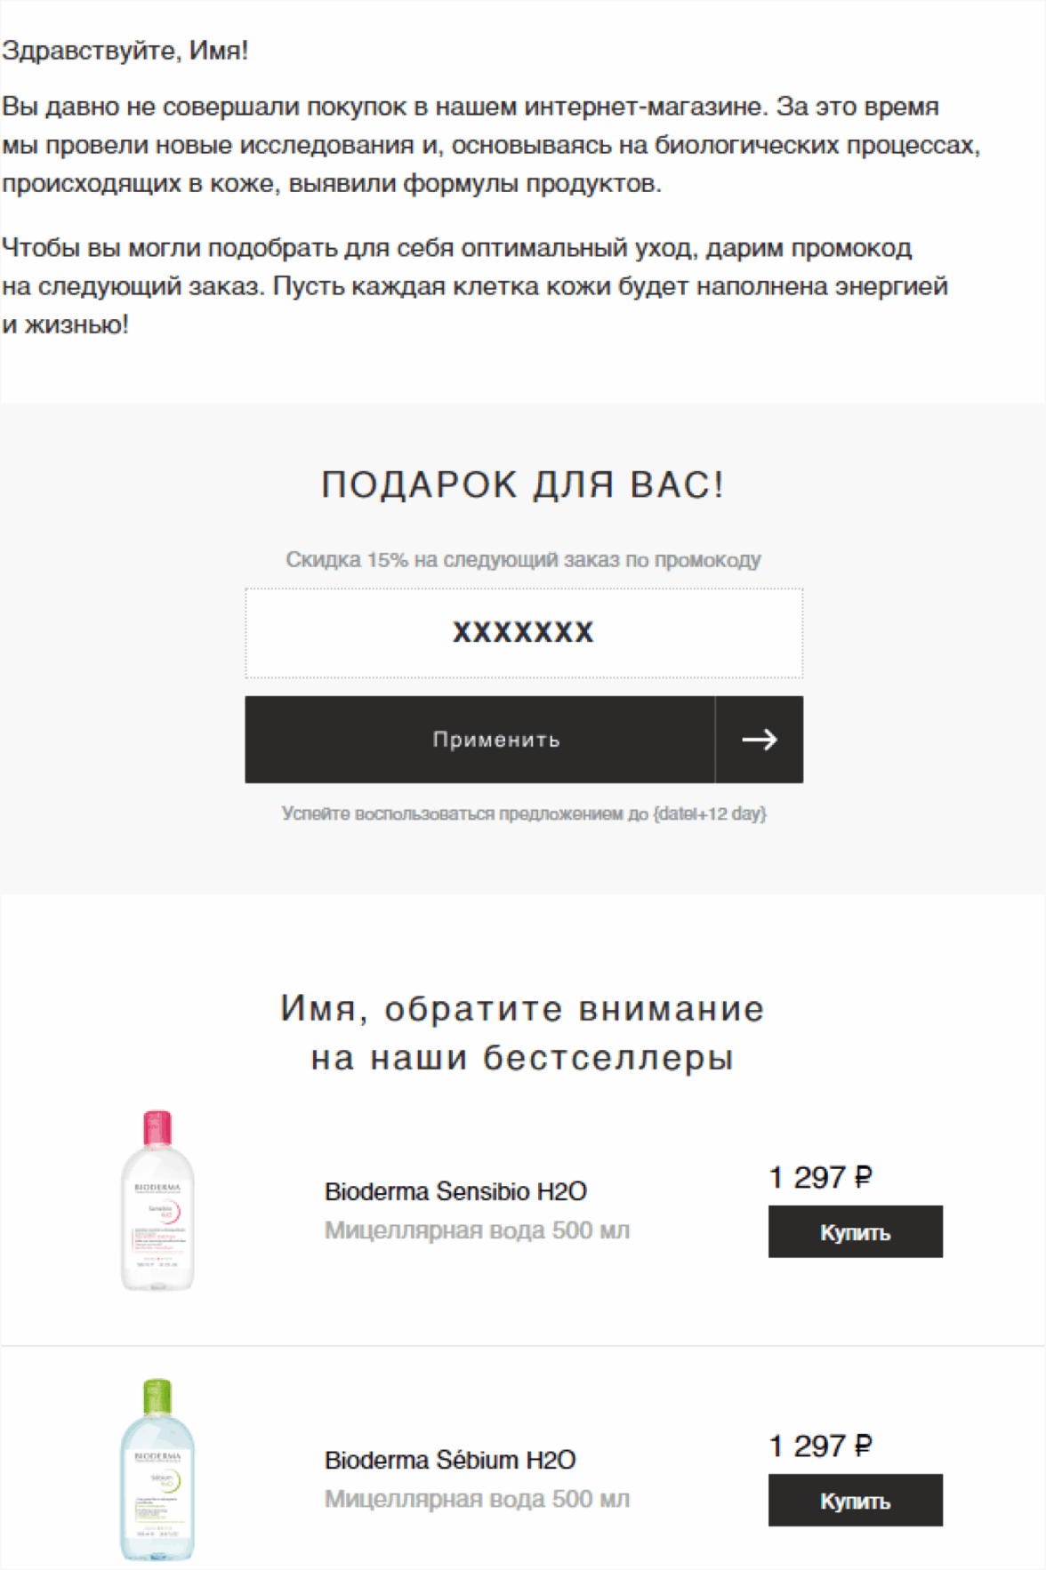This screenshot has width=1046, height=1570.
Task: Click the Здравствуйте, Имя! greeting line
Action: click(x=125, y=51)
